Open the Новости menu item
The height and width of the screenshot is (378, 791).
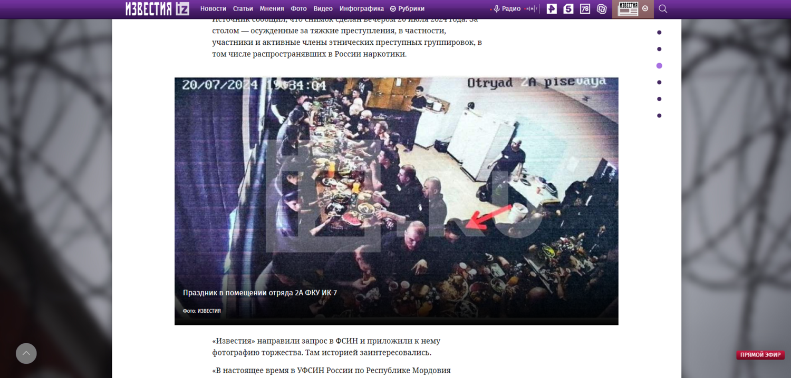pos(213,9)
